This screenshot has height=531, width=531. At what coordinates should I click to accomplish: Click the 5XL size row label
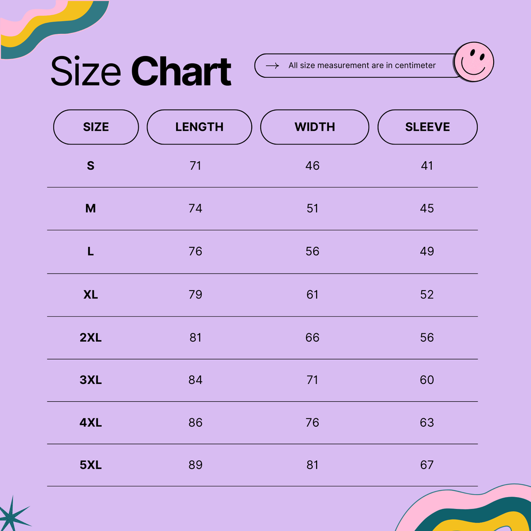coord(90,465)
